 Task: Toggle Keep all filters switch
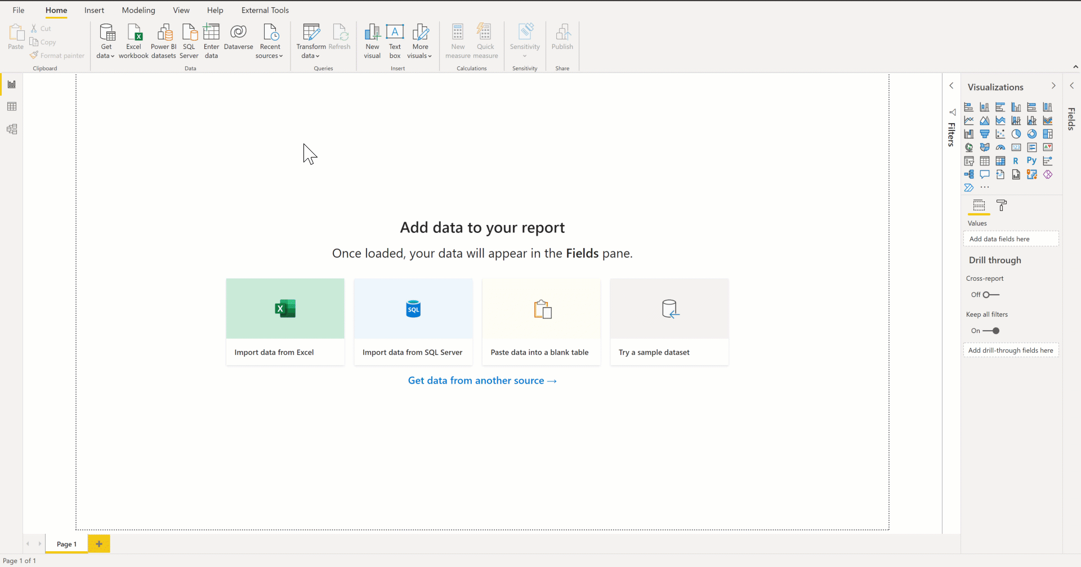point(991,331)
